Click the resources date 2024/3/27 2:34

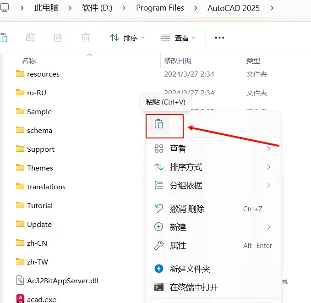click(189, 74)
